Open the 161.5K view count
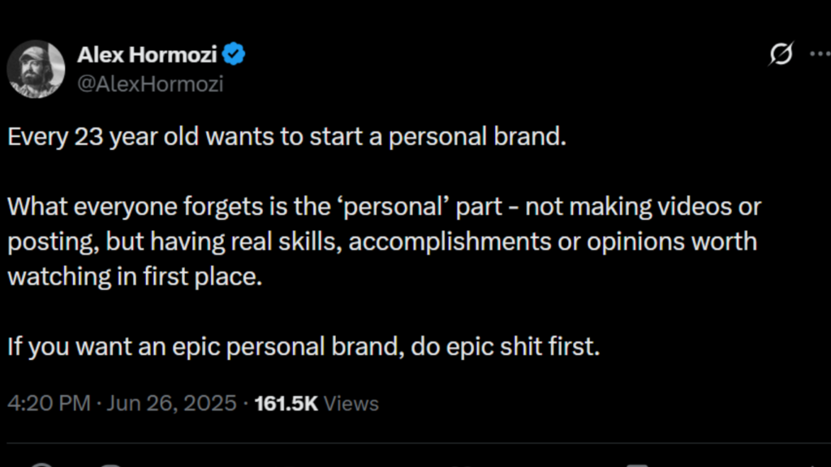This screenshot has height=467, width=831. point(286,403)
